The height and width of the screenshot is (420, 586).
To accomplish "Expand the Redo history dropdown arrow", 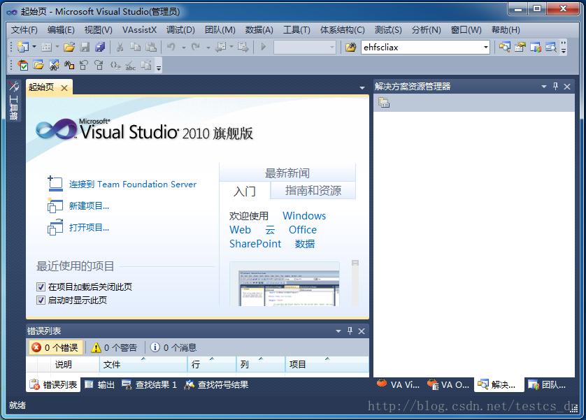I will [208, 48].
